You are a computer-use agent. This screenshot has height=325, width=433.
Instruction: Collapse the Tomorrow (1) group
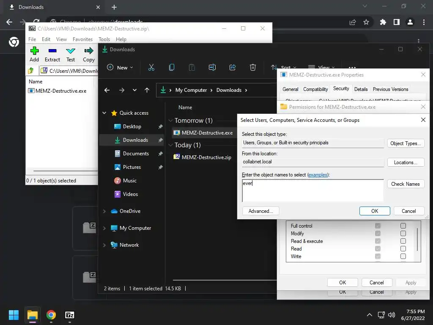pyautogui.click(x=170, y=121)
